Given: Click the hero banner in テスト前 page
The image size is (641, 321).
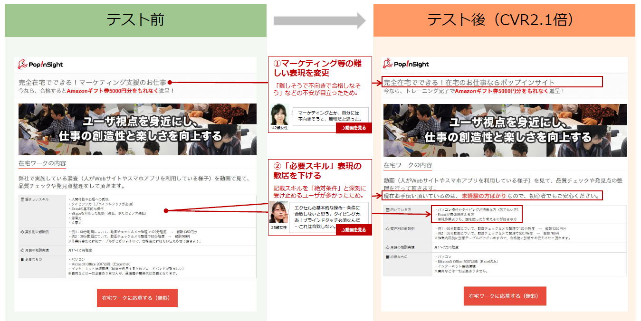Looking at the screenshot, I should click(x=137, y=130).
